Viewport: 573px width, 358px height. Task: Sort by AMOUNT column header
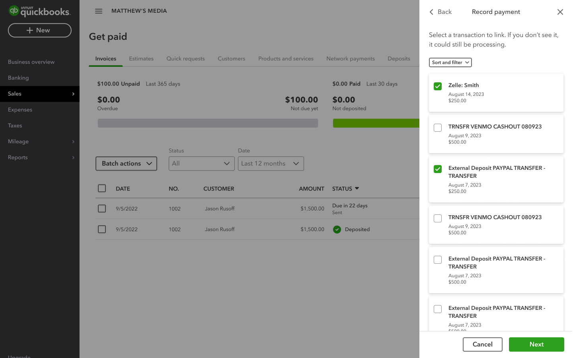pos(312,189)
